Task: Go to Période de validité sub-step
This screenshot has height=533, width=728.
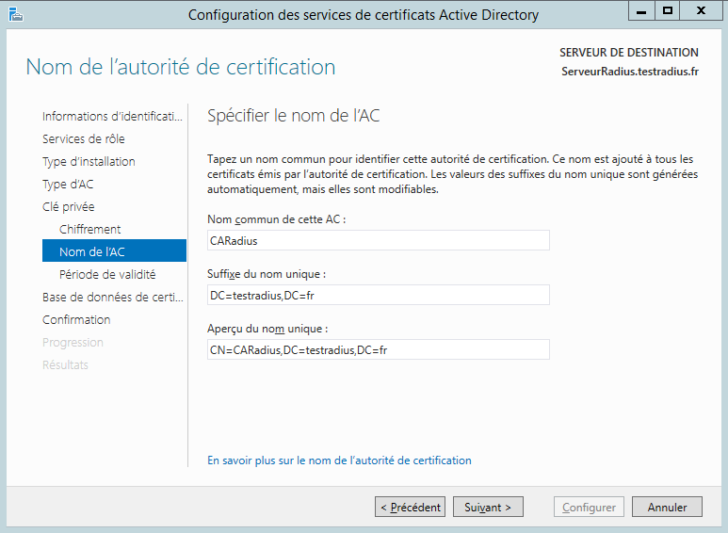Action: [107, 275]
